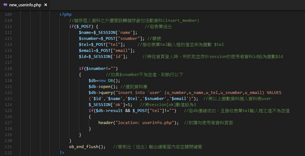Viewport: 305px width, 156px height.
Task: Click line number 118
Action: tap(8, 68)
